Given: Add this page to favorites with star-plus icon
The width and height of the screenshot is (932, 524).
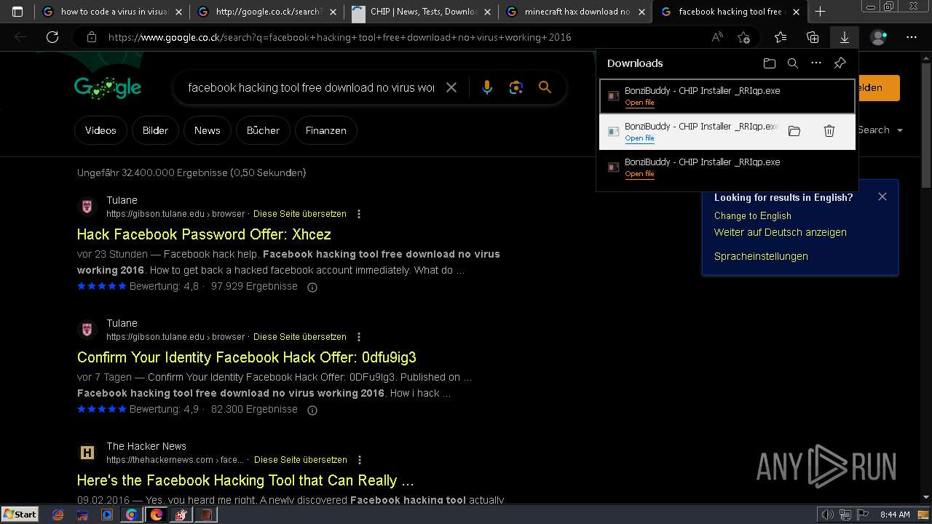Looking at the screenshot, I should coord(743,37).
